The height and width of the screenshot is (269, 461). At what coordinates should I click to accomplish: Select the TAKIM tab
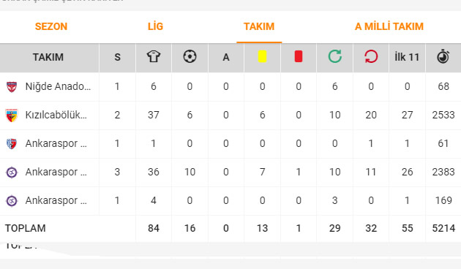pos(259,26)
